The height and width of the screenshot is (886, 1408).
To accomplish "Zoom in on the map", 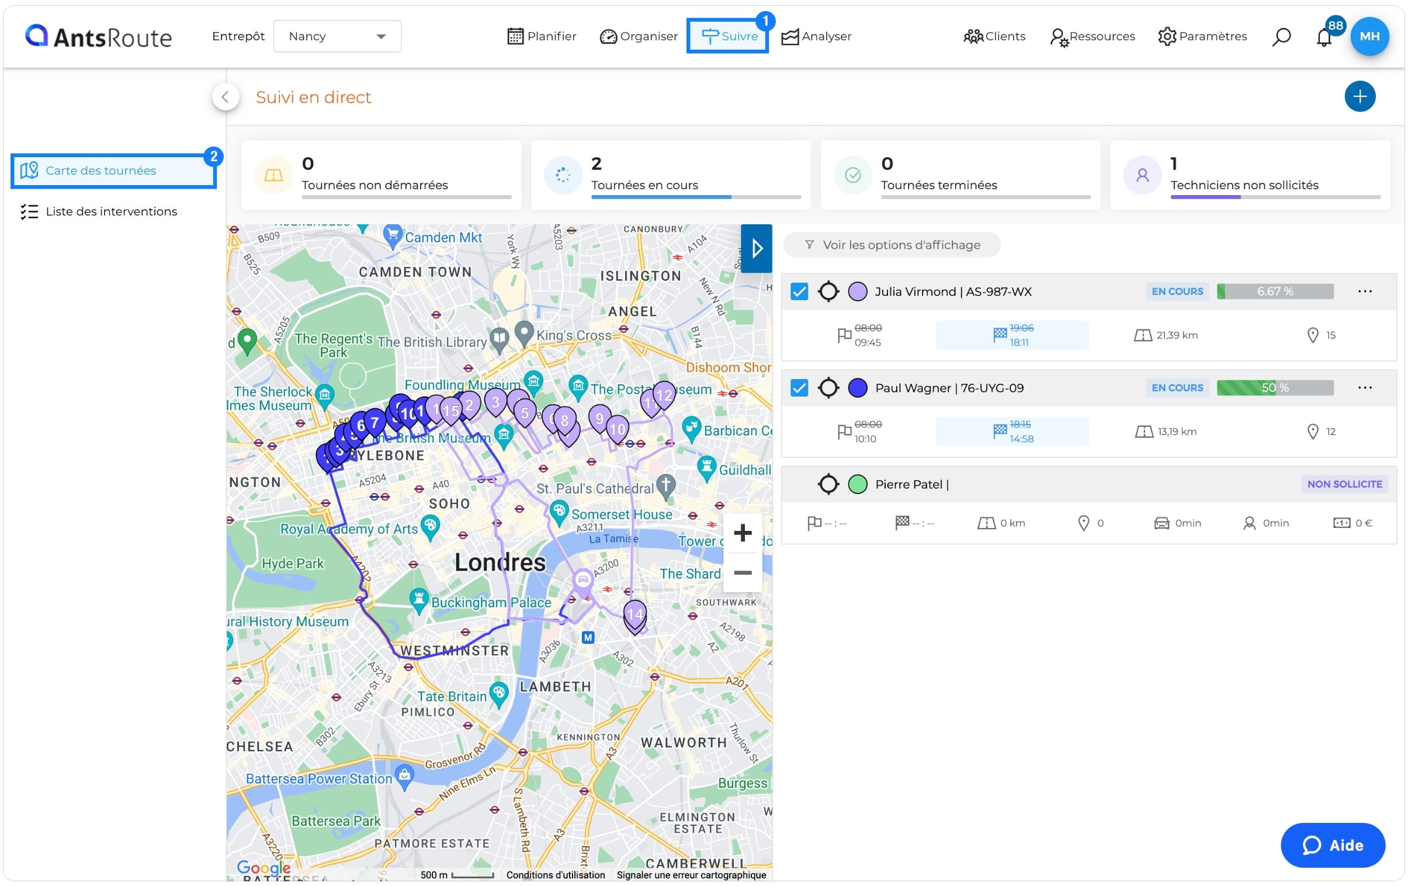I will pyautogui.click(x=743, y=533).
